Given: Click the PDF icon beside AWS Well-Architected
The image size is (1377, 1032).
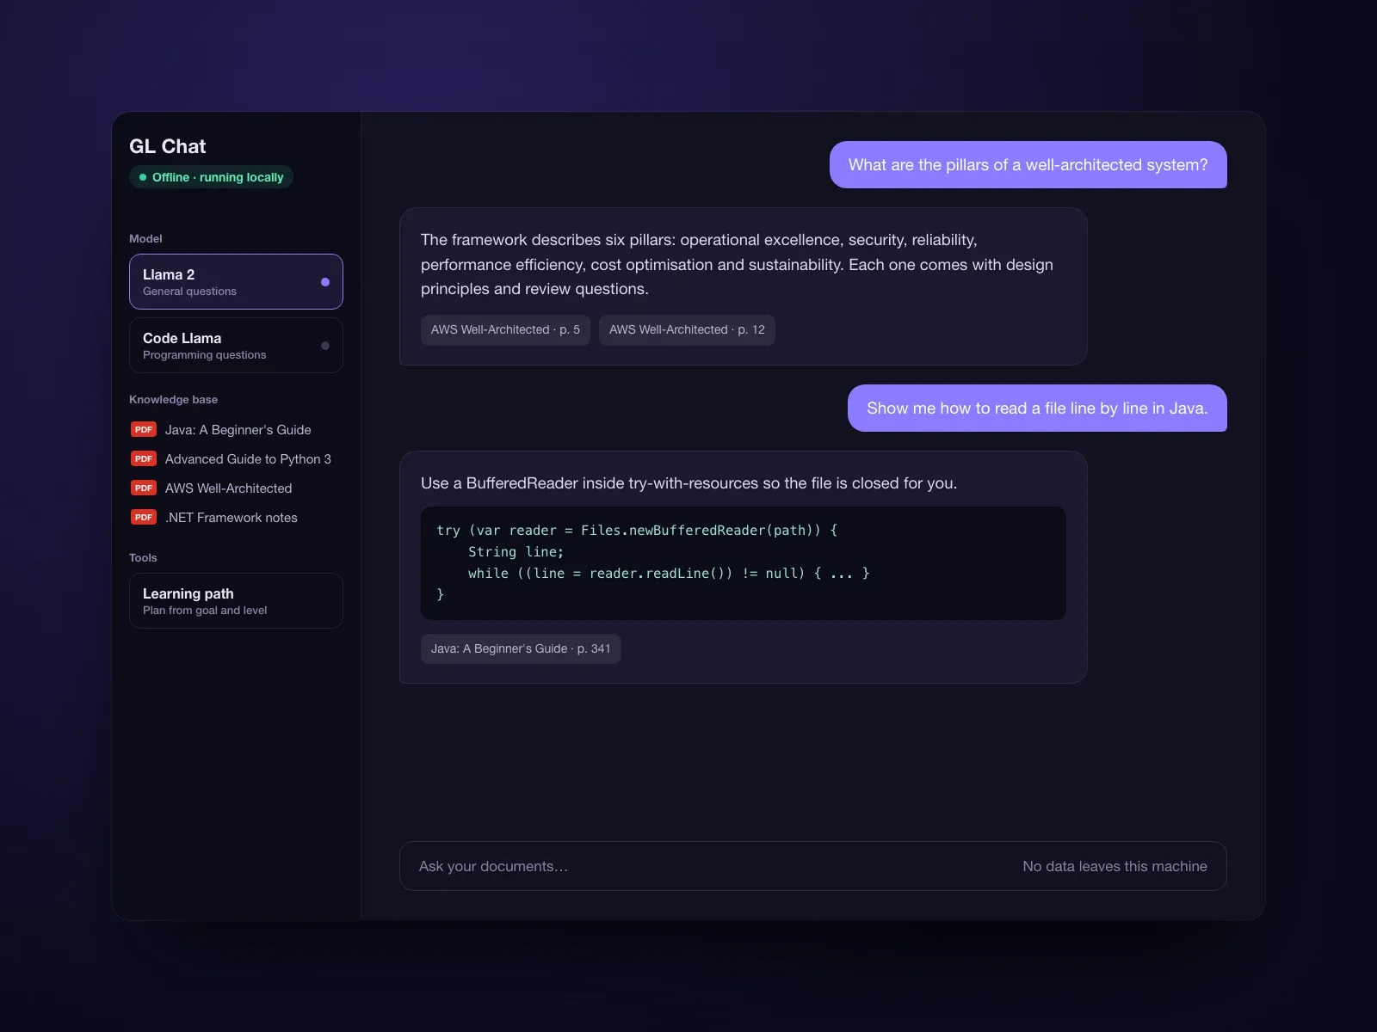Looking at the screenshot, I should (144, 488).
